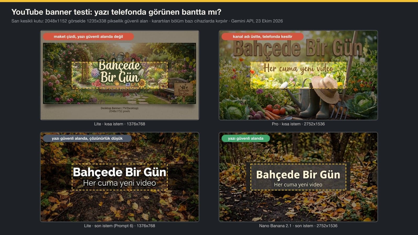Click the green "yazı güvenli alanda" badge
The width and height of the screenshot is (418, 235).
tap(246, 138)
